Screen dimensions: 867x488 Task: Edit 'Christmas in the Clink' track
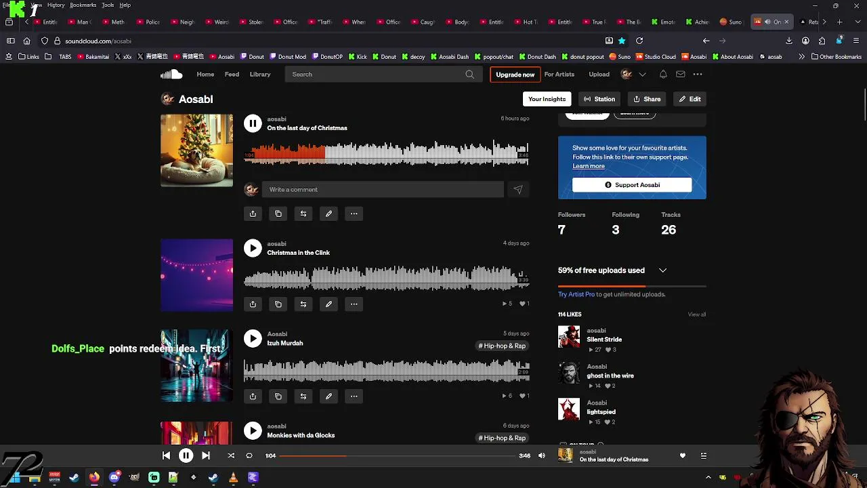(x=329, y=304)
